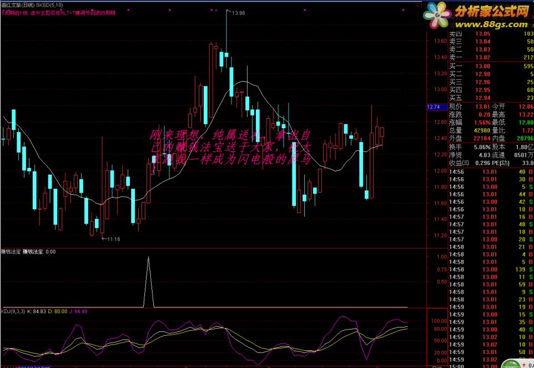This screenshot has height=368, width=534.
Task: Click the 流通 8501万 float shares
Action: pyautogui.click(x=525, y=155)
